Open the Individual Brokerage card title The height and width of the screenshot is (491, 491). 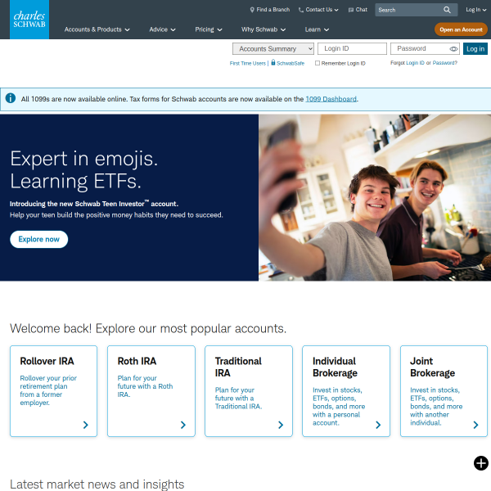(x=335, y=367)
